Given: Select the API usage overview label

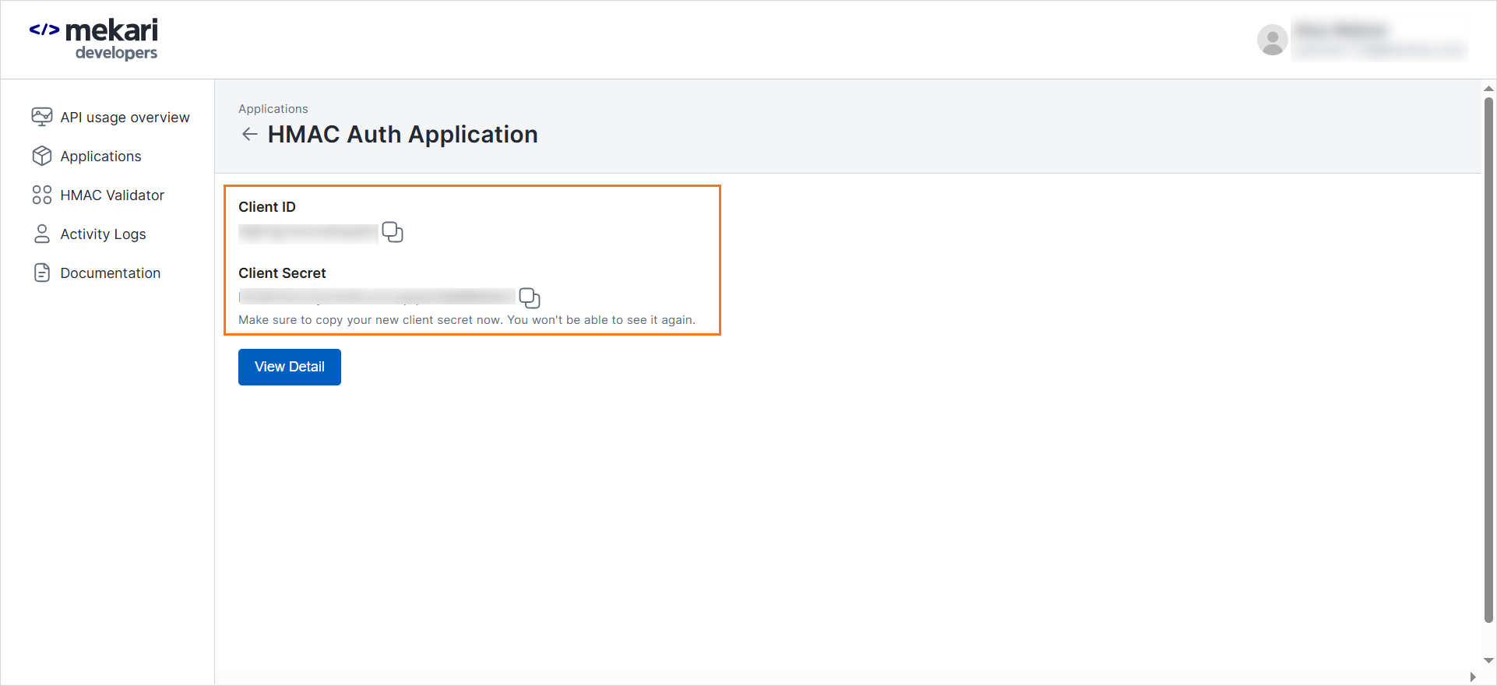Looking at the screenshot, I should [125, 118].
